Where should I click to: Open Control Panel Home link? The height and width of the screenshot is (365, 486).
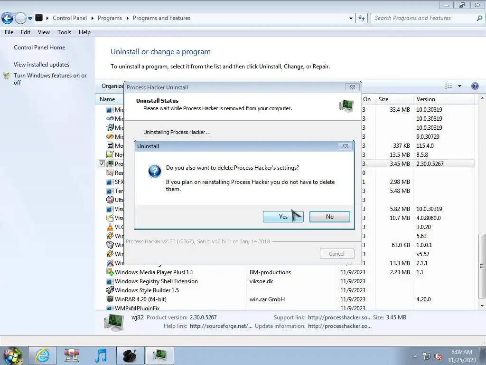(x=39, y=48)
